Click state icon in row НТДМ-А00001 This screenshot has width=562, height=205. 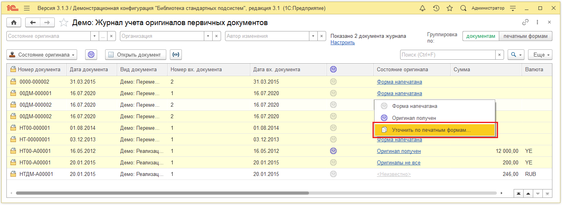[333, 174]
